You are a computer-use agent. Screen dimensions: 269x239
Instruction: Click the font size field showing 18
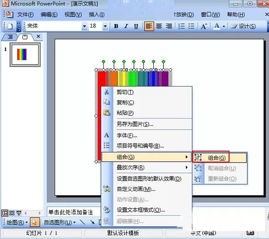(x=95, y=26)
